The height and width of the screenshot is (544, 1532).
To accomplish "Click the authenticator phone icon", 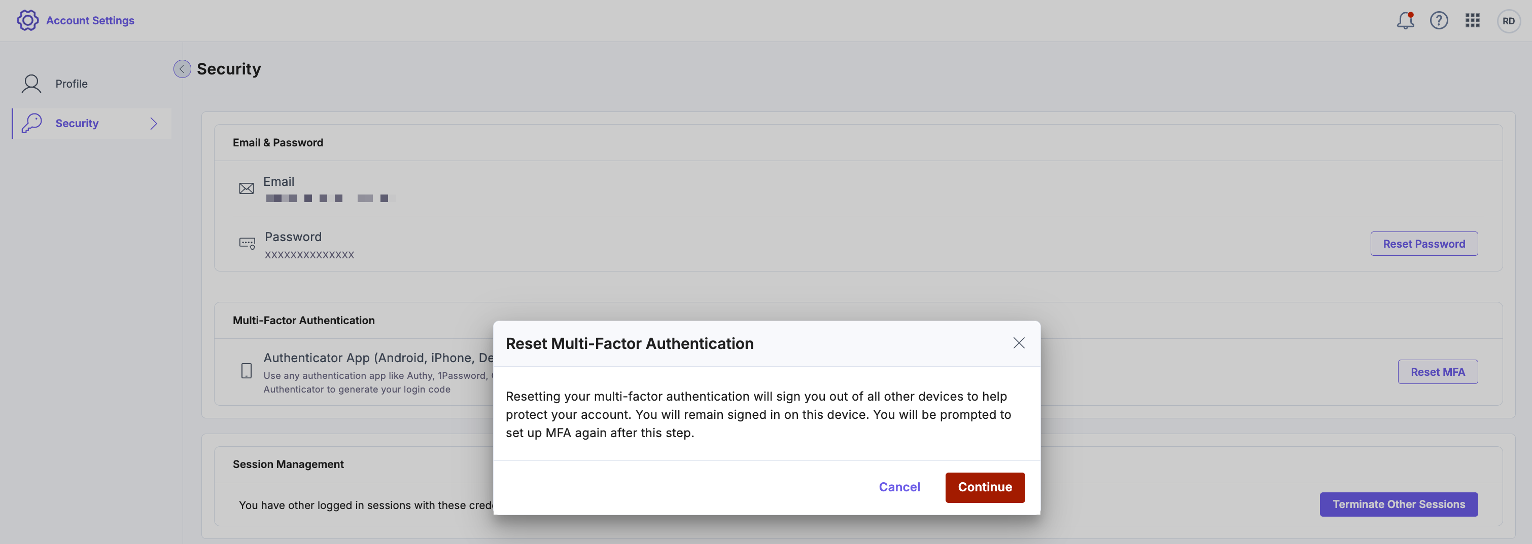I will 246,371.
